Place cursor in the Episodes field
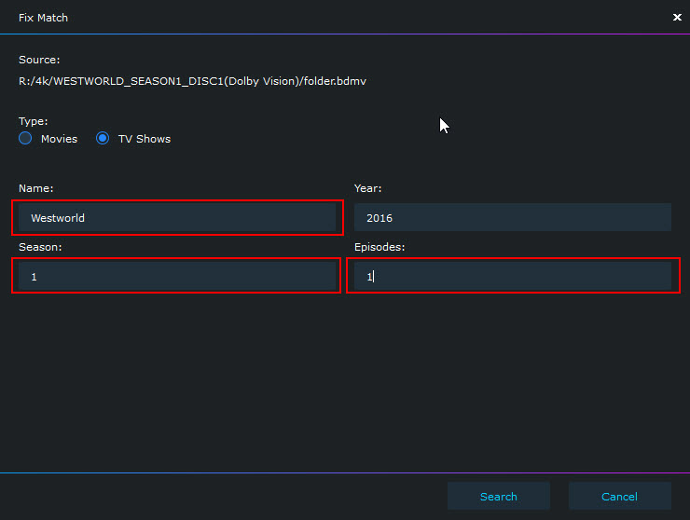The image size is (690, 520). 512,276
